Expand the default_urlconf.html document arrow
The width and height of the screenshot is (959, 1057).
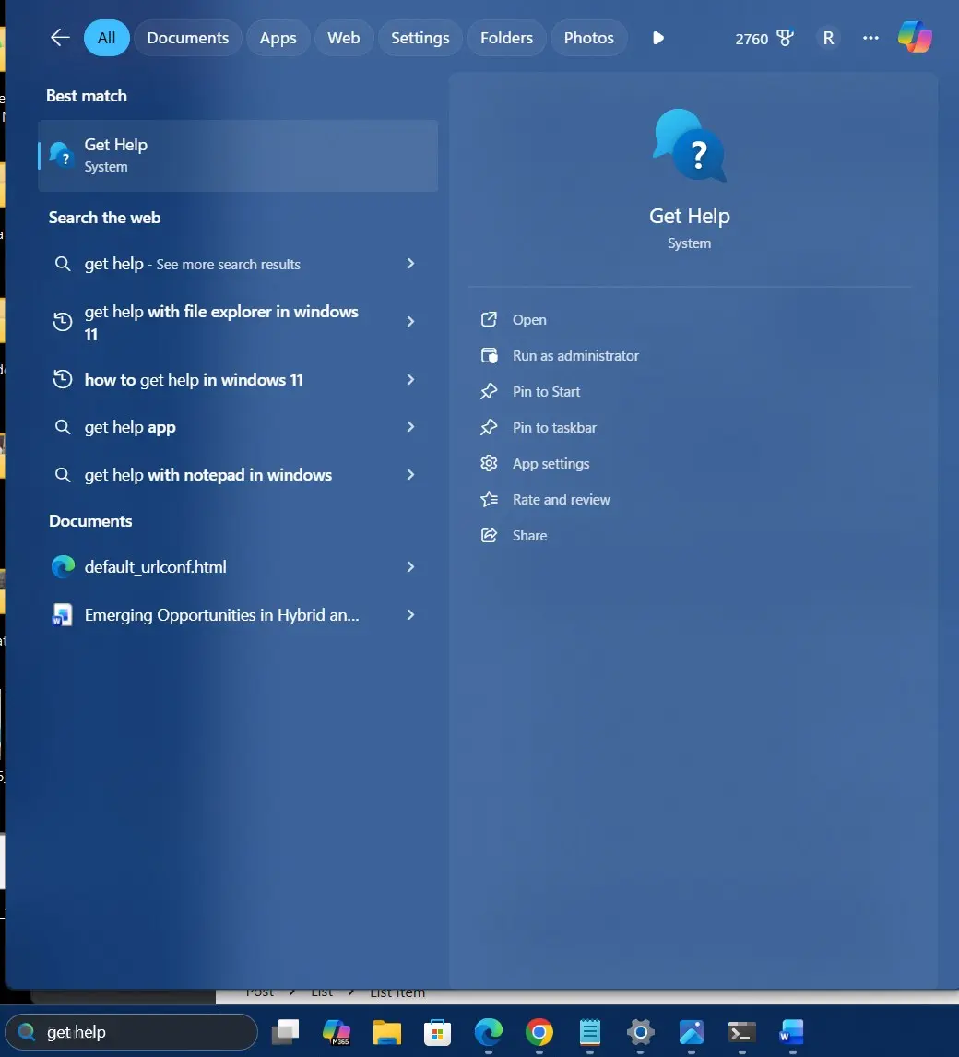pyautogui.click(x=410, y=567)
